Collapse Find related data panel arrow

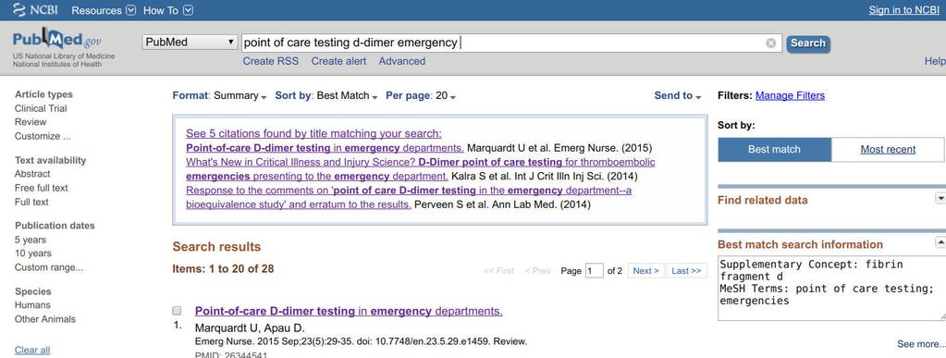click(x=940, y=198)
